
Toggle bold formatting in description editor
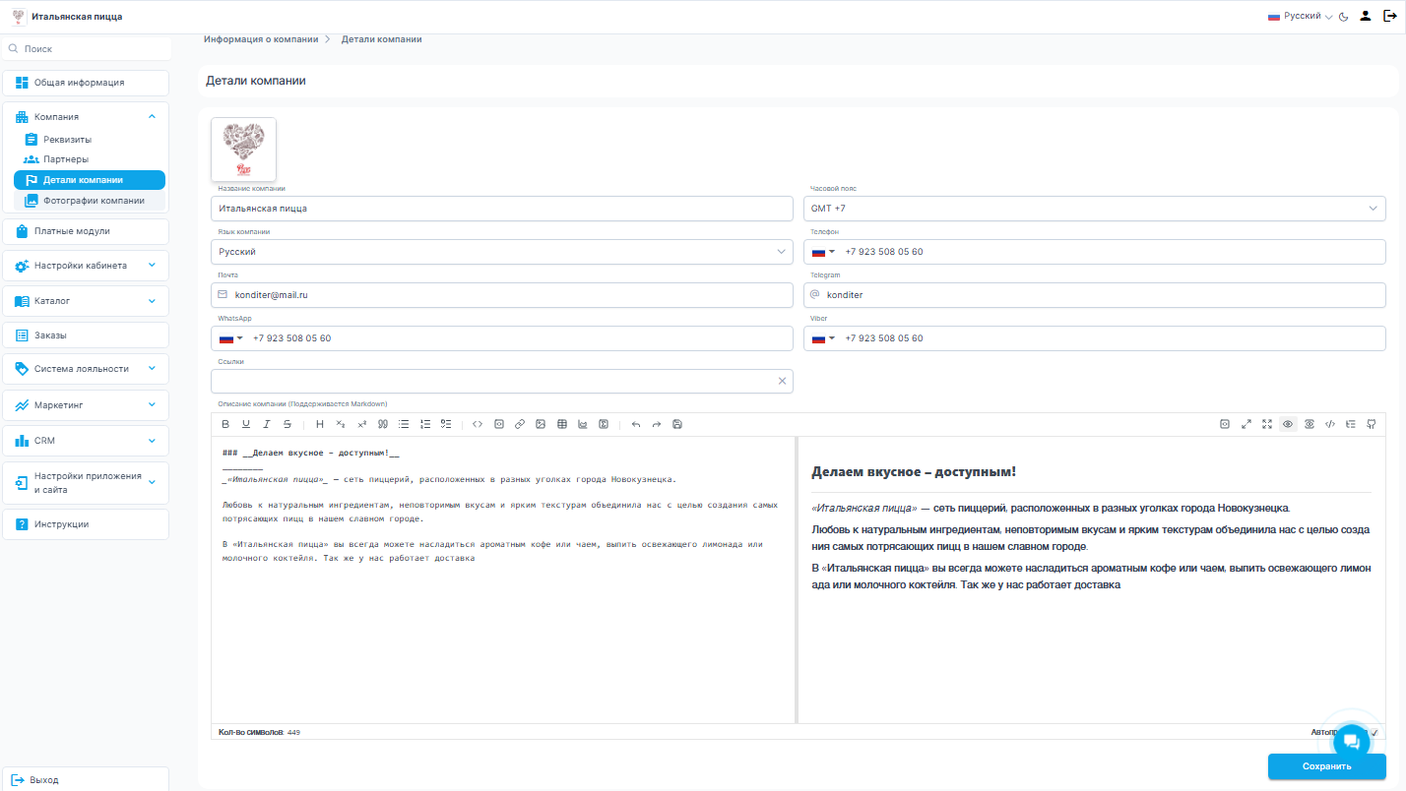(224, 424)
